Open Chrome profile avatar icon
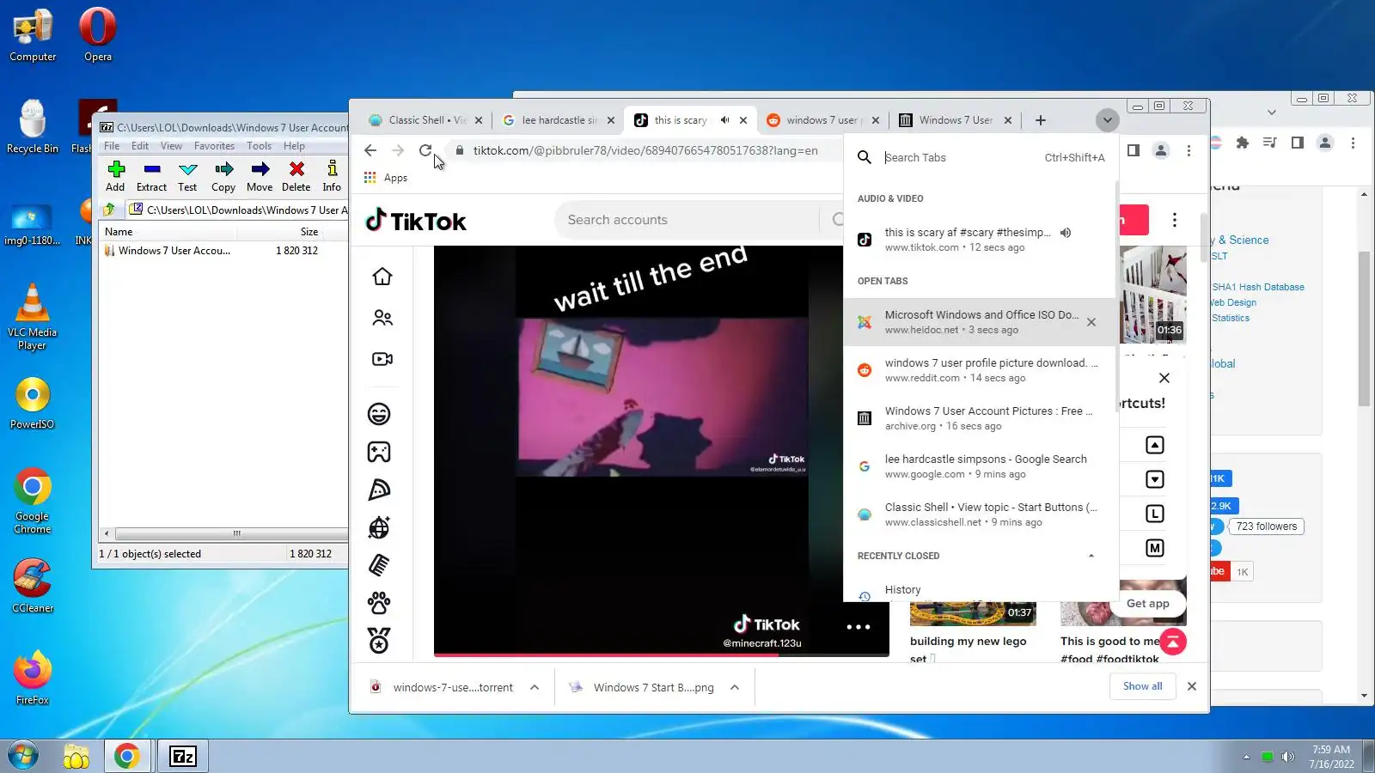 click(x=1161, y=150)
